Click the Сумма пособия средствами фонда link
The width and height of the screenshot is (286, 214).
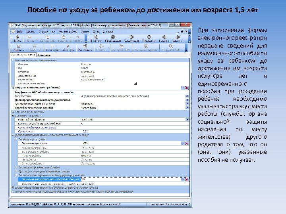tap(37, 128)
